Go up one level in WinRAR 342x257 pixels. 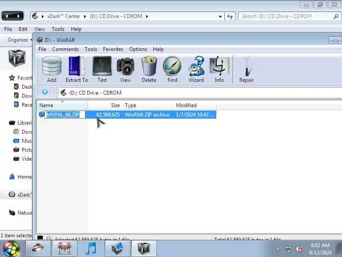[45, 92]
